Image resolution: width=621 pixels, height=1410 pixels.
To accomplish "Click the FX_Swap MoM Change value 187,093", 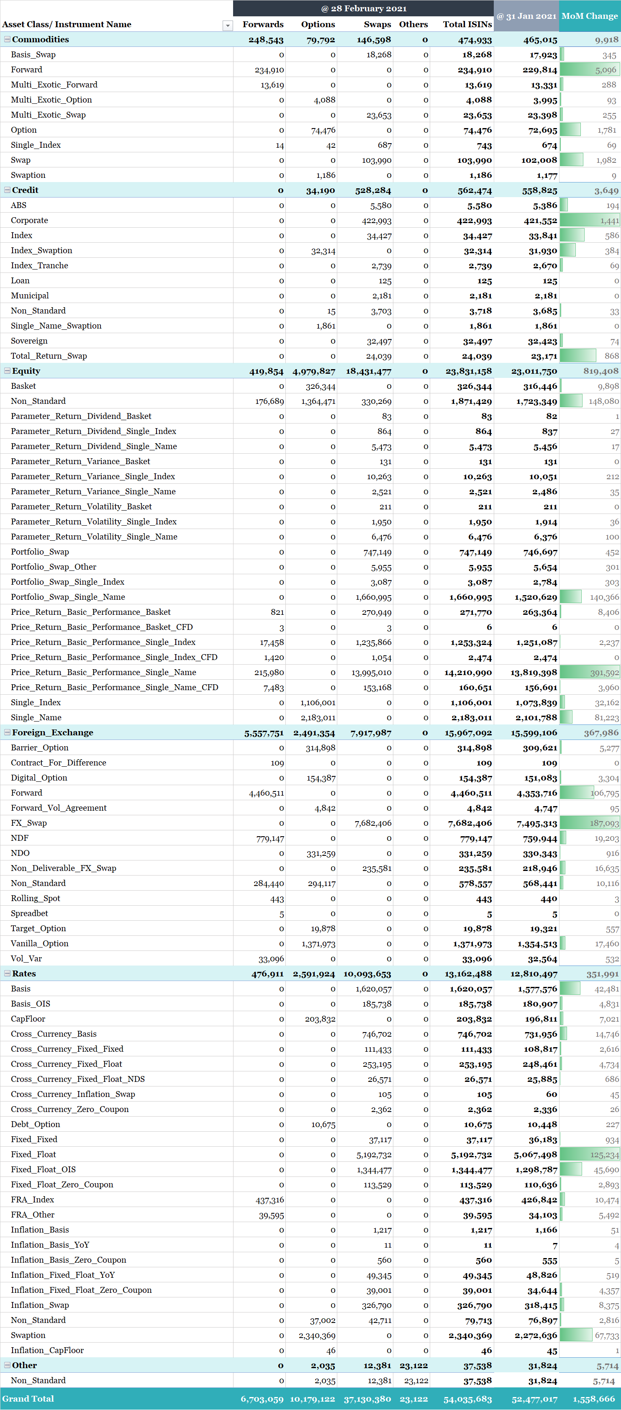I will (605, 824).
